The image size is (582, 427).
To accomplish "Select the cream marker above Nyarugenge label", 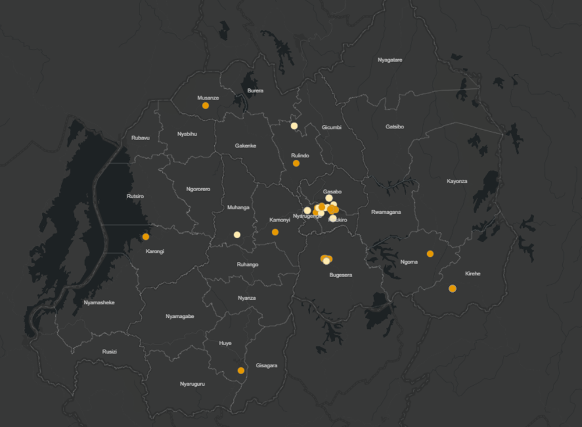I will point(307,210).
